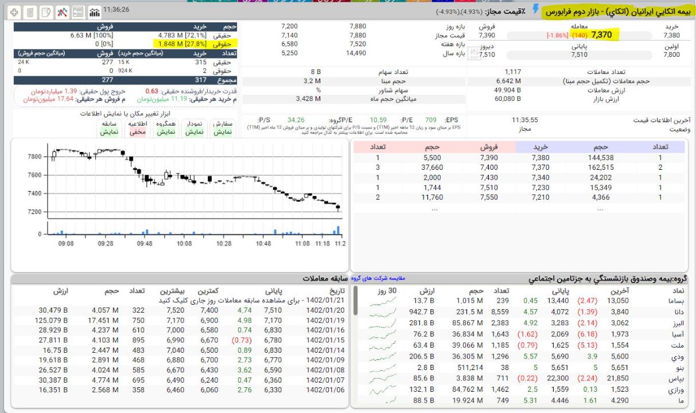Click the trade price range bar showing 7,370
Screen dimensions: 696x413
pos(580,36)
